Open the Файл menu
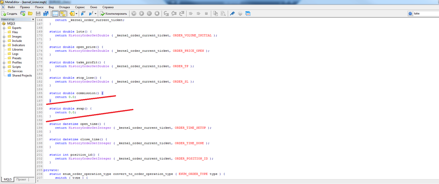Viewport: 439px width, 184px height. (x=11, y=7)
